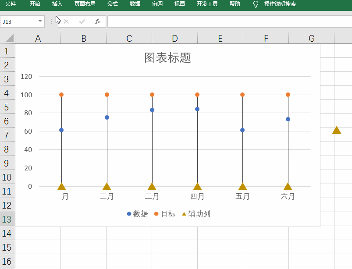
Task: Select column F header
Action: click(266, 39)
